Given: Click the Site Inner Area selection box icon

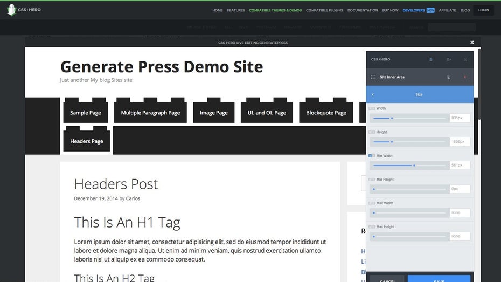Looking at the screenshot, I should point(373,77).
